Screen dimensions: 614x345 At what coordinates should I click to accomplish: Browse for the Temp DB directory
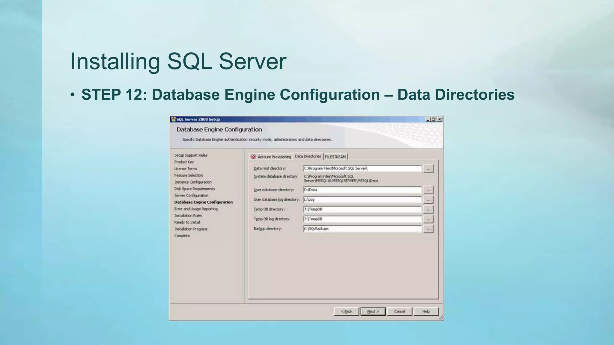click(428, 210)
